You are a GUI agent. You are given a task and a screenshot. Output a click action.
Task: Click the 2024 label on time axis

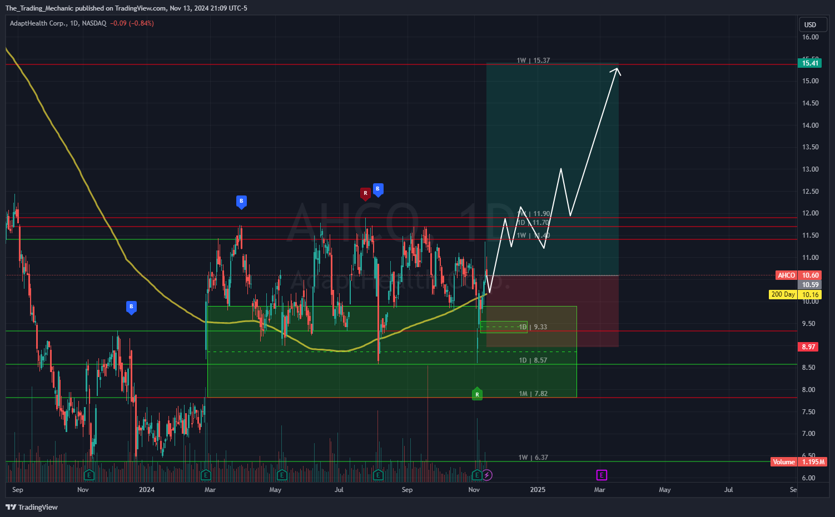147,490
